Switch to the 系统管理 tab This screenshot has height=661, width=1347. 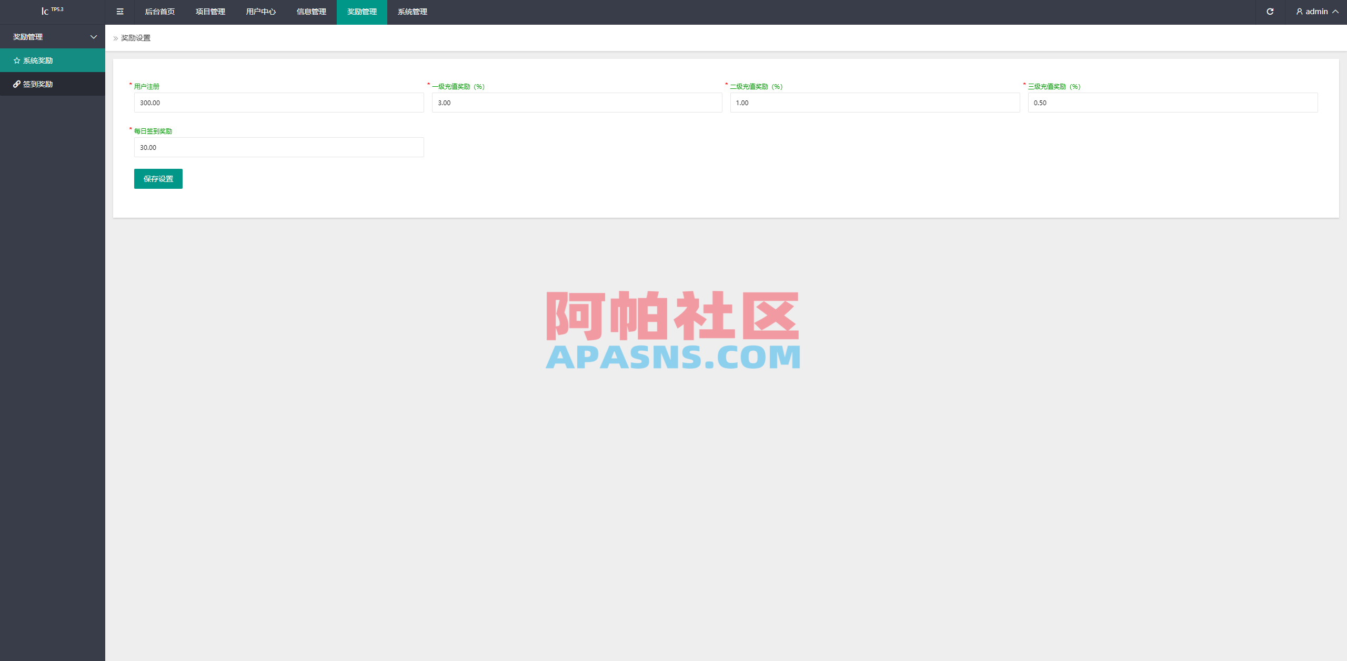413,12
